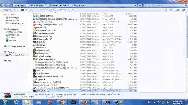Select the JDownloader archive icon
Screen dimensions: 188x105
tap(34, 73)
